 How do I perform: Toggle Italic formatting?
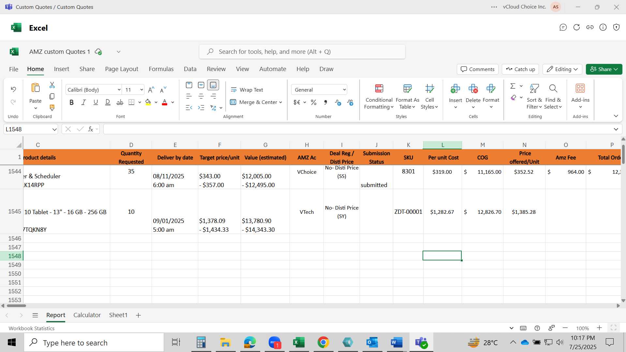[83, 102]
